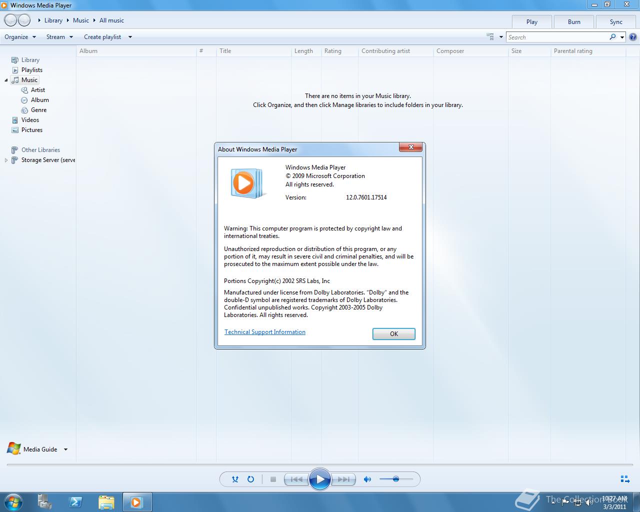Open Windows PowerShell from the taskbar
Viewport: 640px width, 512px height.
click(75, 502)
